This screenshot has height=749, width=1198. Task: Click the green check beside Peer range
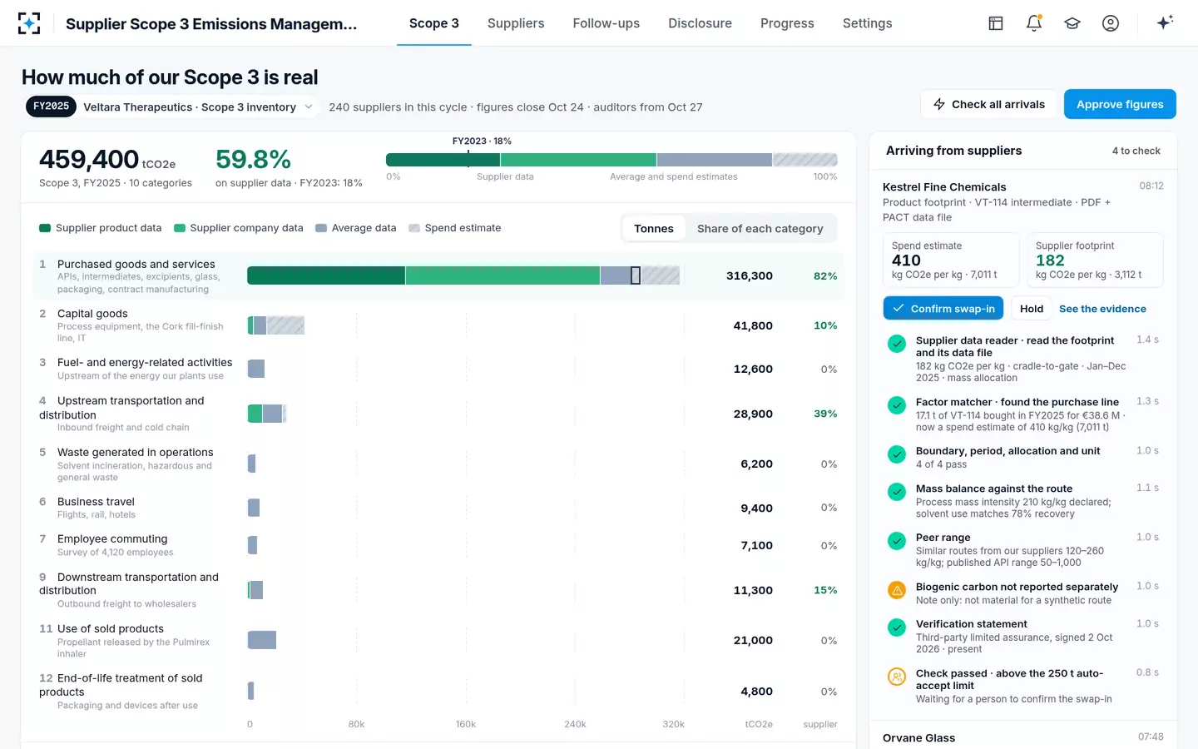click(x=897, y=541)
